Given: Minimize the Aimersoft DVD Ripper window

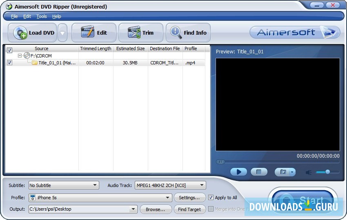Looking at the screenshot, I should 317,5.
